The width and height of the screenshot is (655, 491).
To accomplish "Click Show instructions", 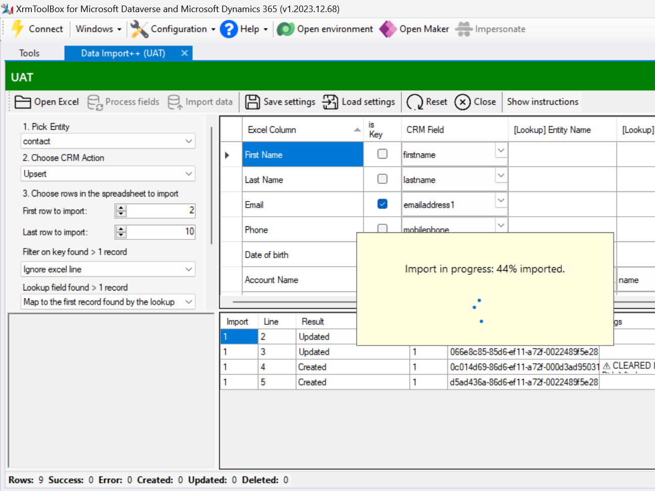I will coord(542,102).
